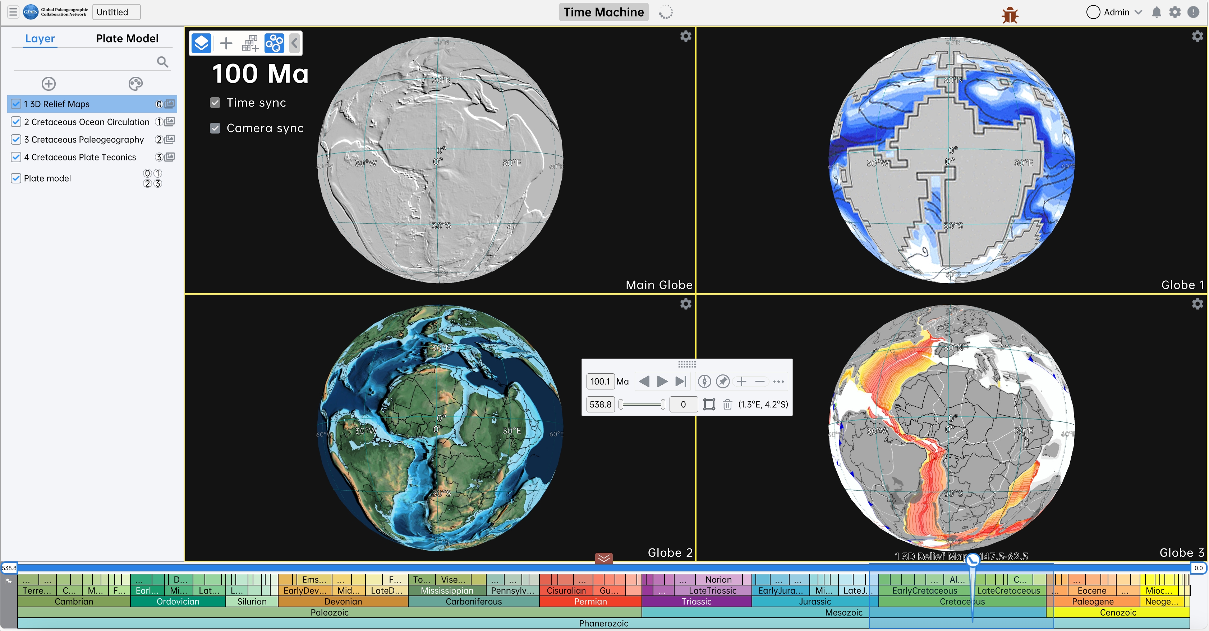
Task: Click the trash icon in time controller
Action: tap(727, 404)
